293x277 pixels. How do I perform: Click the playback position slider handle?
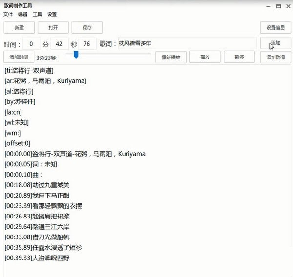pos(76,55)
